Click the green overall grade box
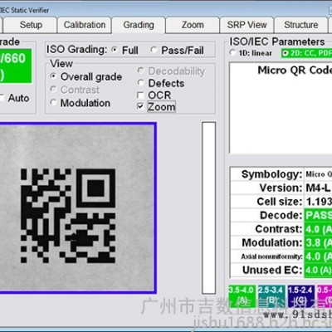This screenshot has width=332, height=332. click(x=16, y=66)
